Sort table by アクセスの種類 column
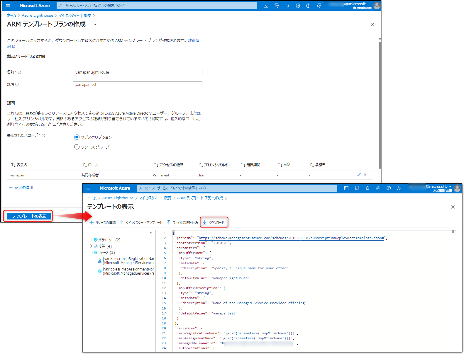Viewport: 464px width, 354px height. click(168, 165)
